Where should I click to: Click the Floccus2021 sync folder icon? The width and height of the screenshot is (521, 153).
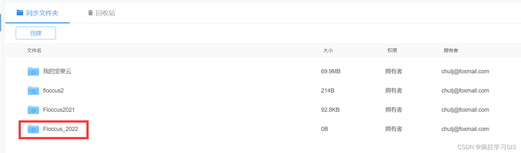tap(33, 110)
